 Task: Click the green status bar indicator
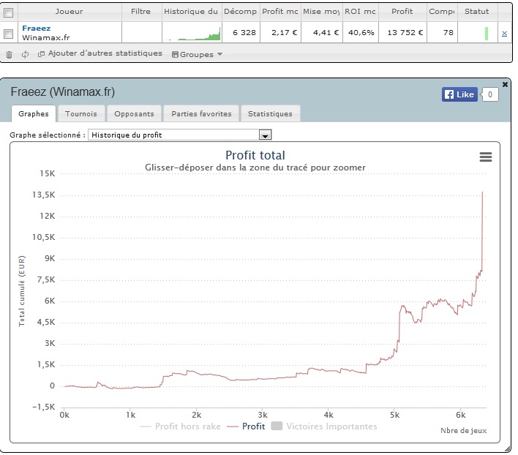487,34
